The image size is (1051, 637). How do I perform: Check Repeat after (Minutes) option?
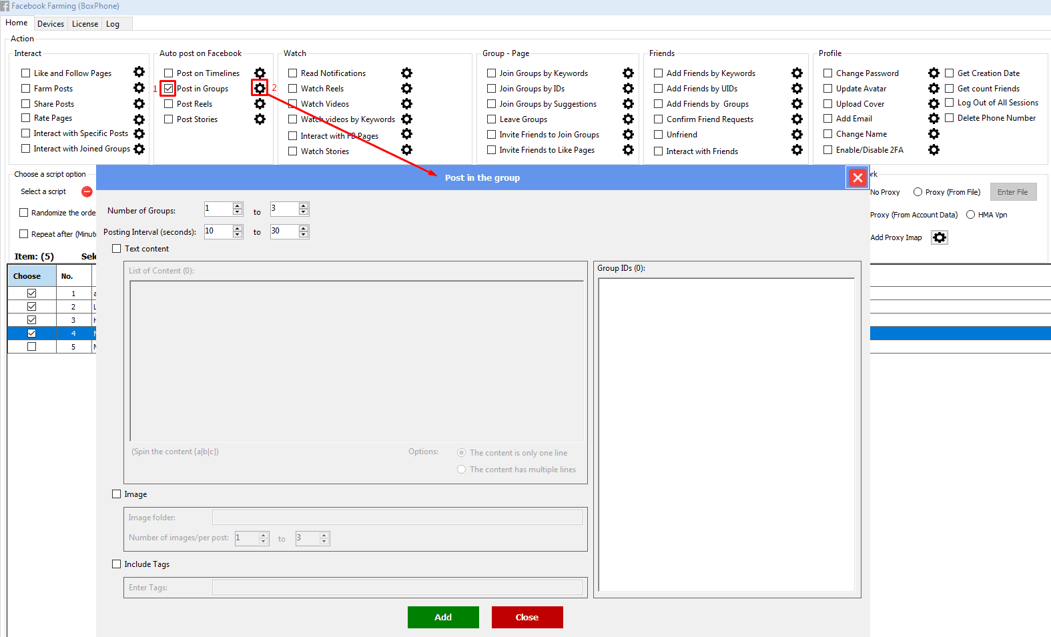click(x=24, y=234)
